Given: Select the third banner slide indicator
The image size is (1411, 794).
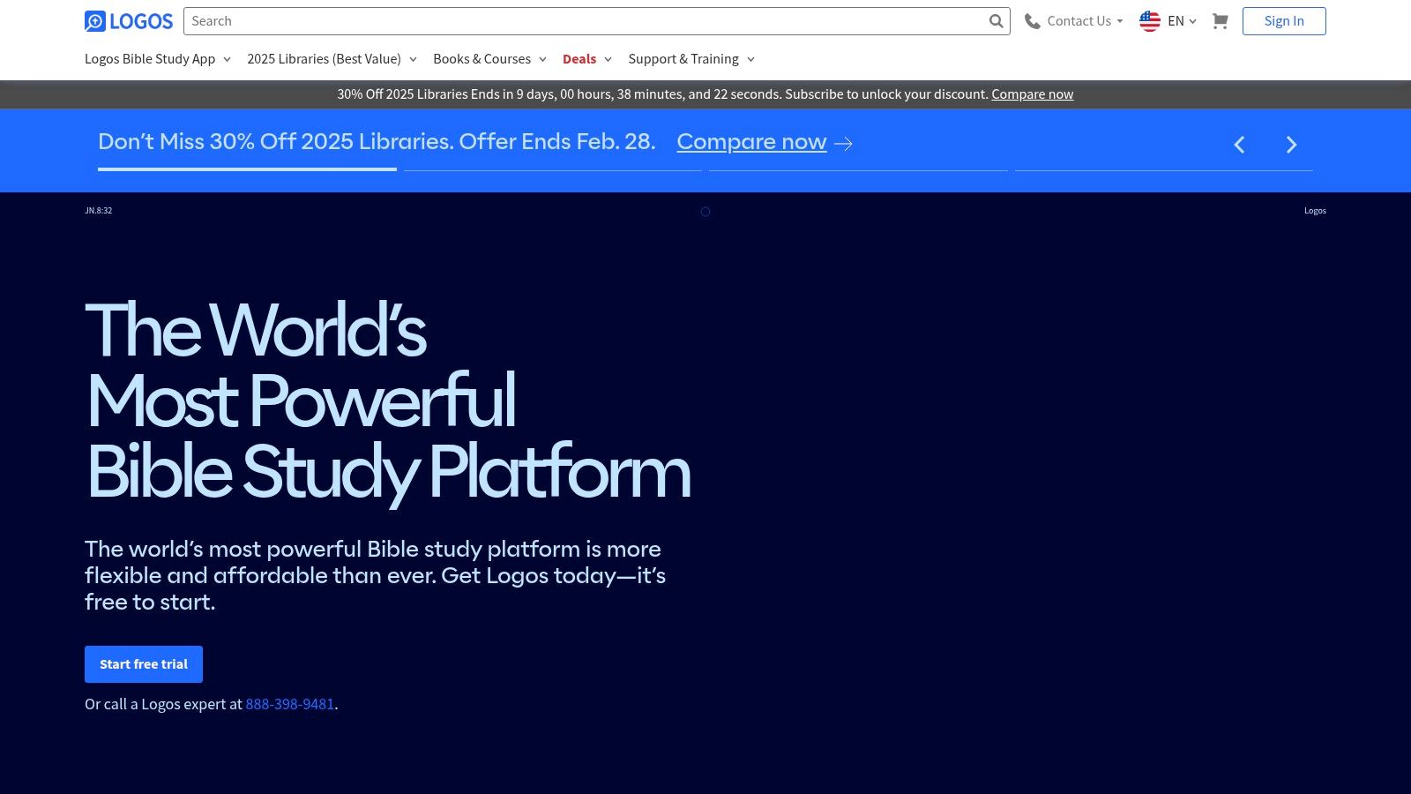Looking at the screenshot, I should coord(858,169).
